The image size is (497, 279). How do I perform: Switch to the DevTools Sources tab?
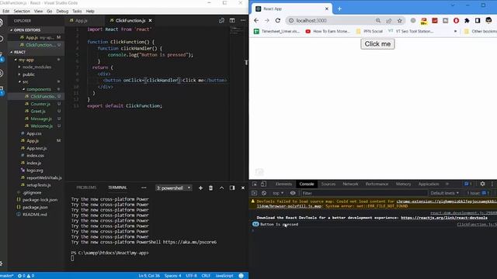click(328, 184)
